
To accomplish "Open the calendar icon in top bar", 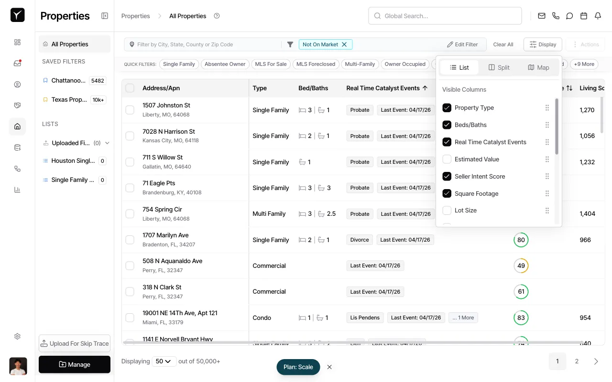I will pyautogui.click(x=583, y=16).
